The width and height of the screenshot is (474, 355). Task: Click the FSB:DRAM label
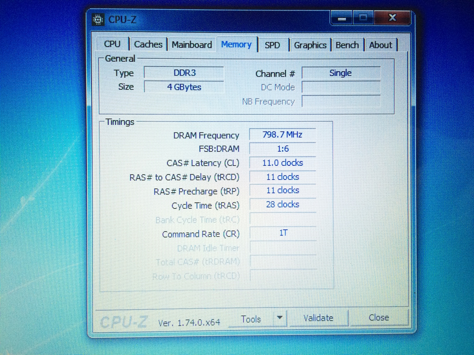point(219,149)
